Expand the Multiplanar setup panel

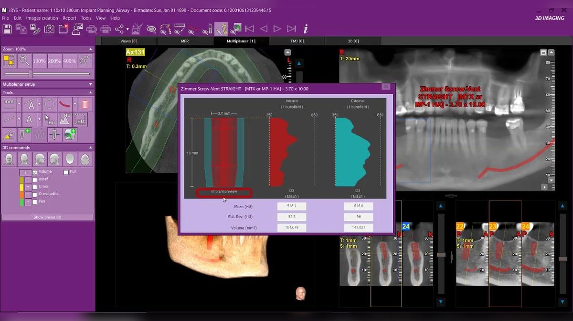[x=91, y=84]
